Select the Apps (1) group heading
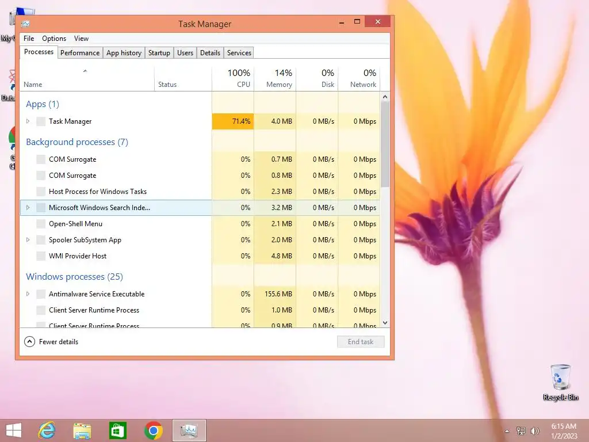This screenshot has width=589, height=442. click(x=43, y=104)
